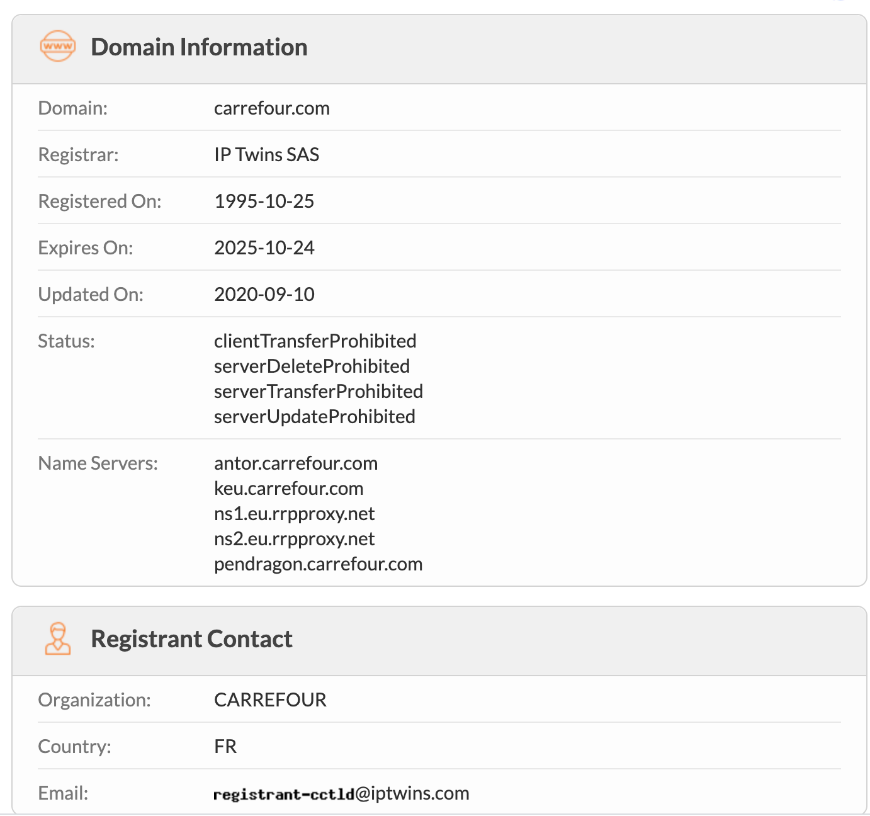870x816 pixels.
Task: Select status clientTransferProhibited
Action: 315,341
